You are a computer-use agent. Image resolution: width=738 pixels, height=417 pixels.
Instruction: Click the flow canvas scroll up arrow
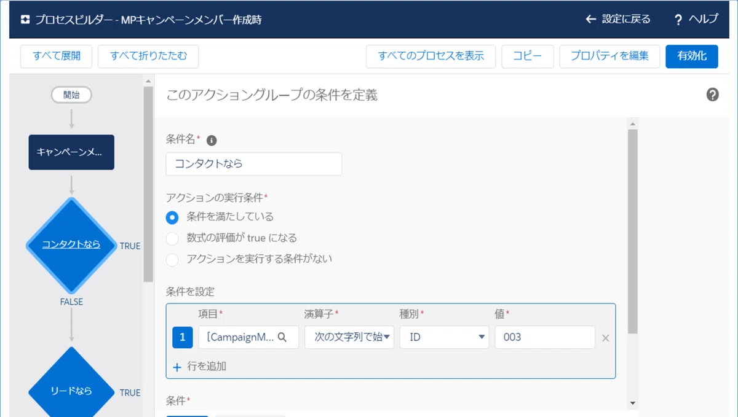pos(148,80)
